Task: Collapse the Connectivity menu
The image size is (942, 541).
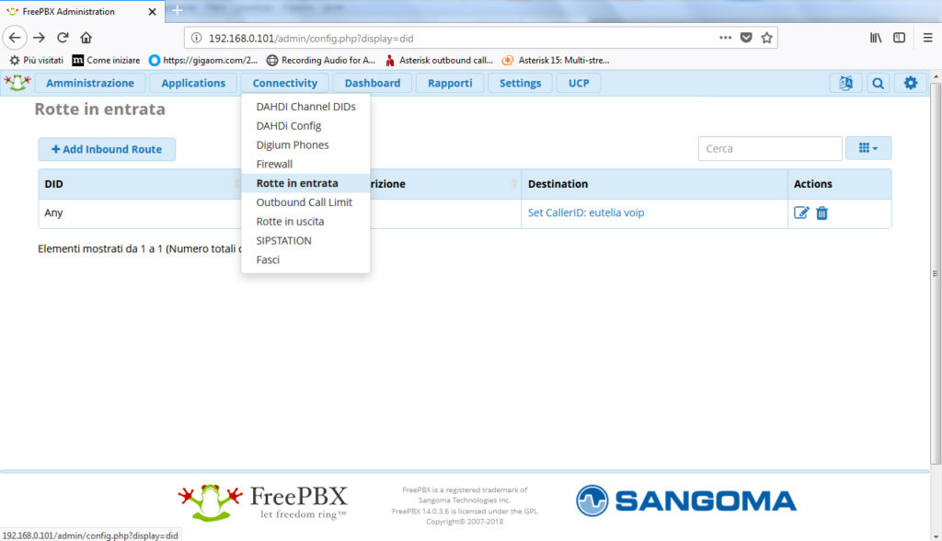Action: point(285,83)
